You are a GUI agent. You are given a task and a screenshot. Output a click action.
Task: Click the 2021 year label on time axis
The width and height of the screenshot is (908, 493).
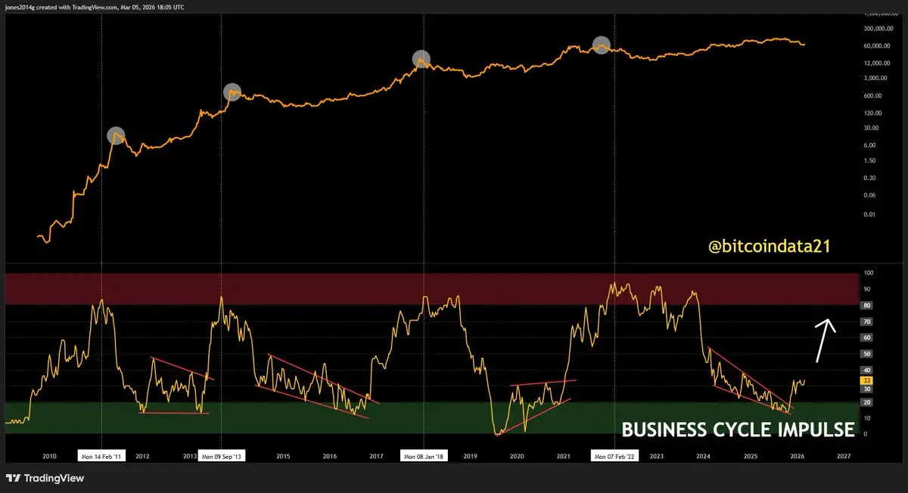[564, 456]
